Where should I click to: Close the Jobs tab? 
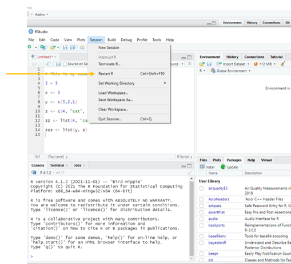point(84,166)
